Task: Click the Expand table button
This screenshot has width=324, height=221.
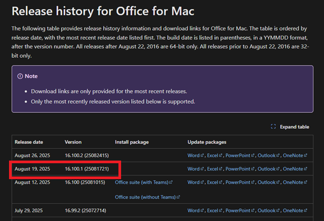Action: [x=290, y=127]
